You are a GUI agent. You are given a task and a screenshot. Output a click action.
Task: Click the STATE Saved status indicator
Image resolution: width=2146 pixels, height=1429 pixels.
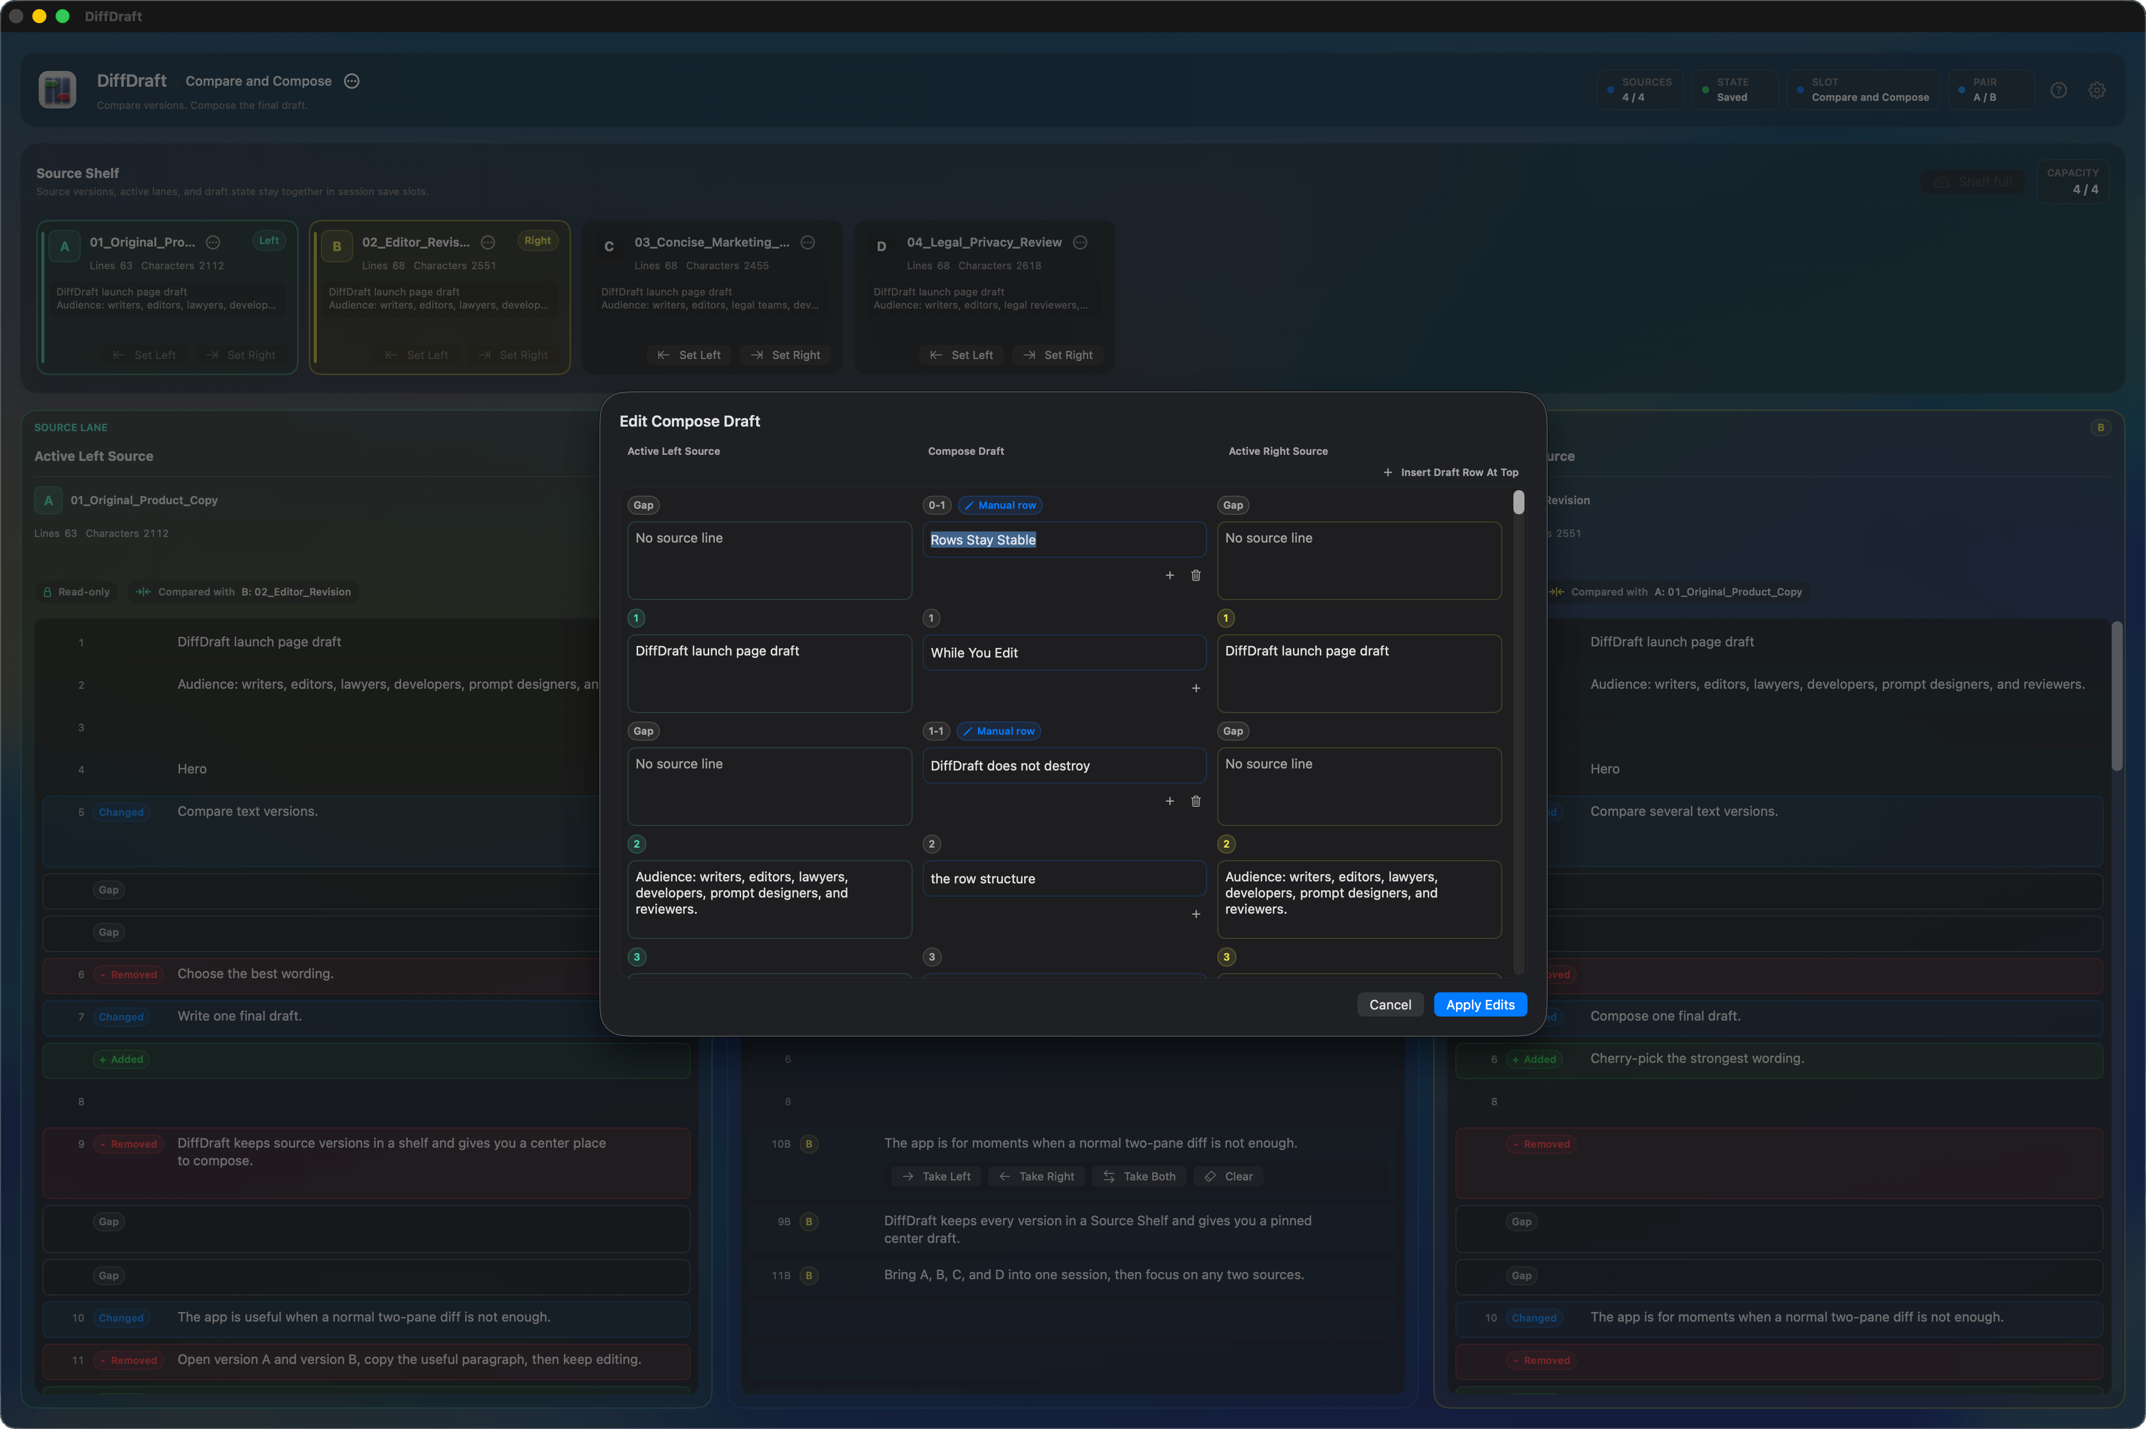click(x=1734, y=89)
